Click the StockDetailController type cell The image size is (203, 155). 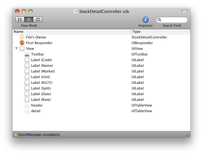coord(149,37)
